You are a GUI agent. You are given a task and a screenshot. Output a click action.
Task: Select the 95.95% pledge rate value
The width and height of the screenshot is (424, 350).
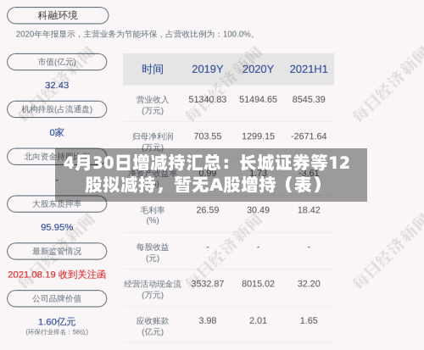tap(57, 227)
